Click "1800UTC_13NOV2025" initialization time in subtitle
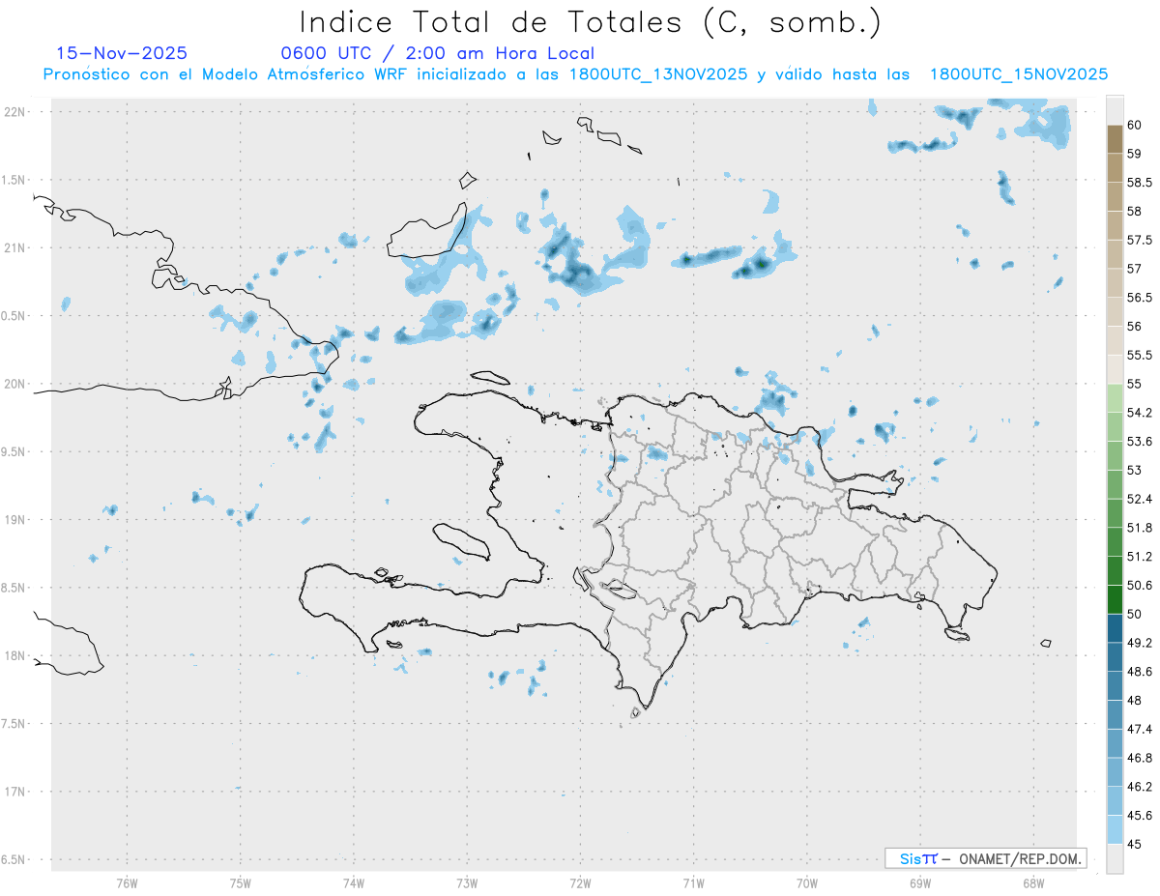This screenshot has height=896, width=1160. point(658,74)
